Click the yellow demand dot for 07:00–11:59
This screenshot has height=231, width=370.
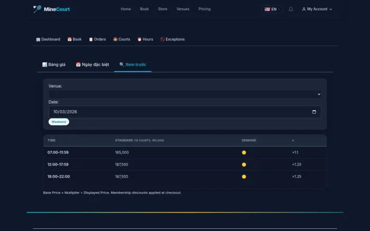(244, 152)
